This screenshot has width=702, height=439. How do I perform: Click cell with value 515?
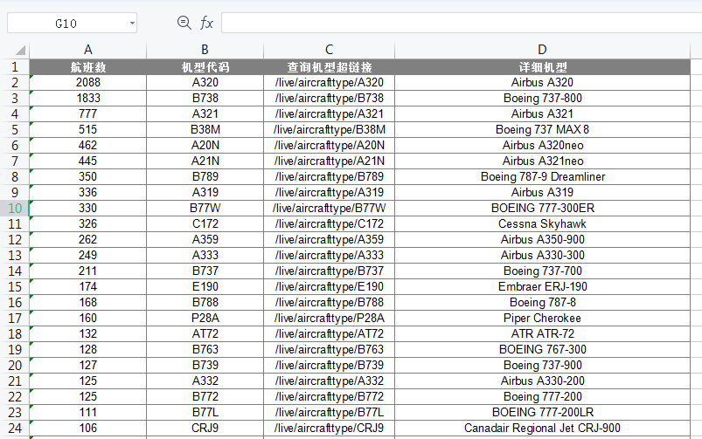87,130
